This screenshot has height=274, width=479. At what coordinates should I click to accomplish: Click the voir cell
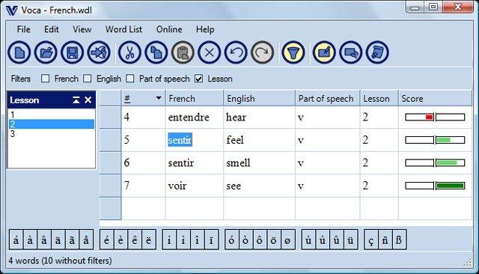pos(195,186)
